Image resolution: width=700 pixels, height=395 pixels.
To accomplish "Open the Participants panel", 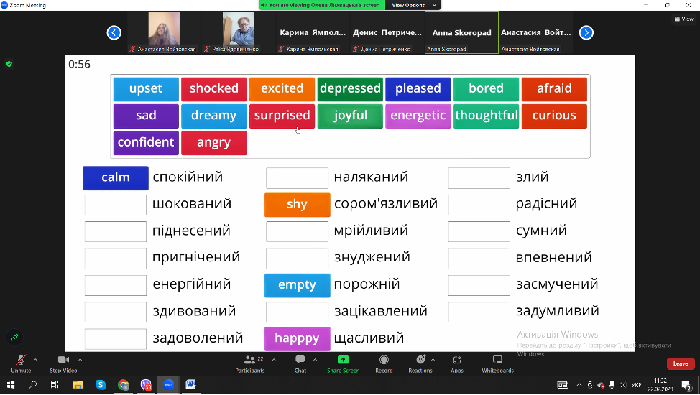I will (x=249, y=361).
